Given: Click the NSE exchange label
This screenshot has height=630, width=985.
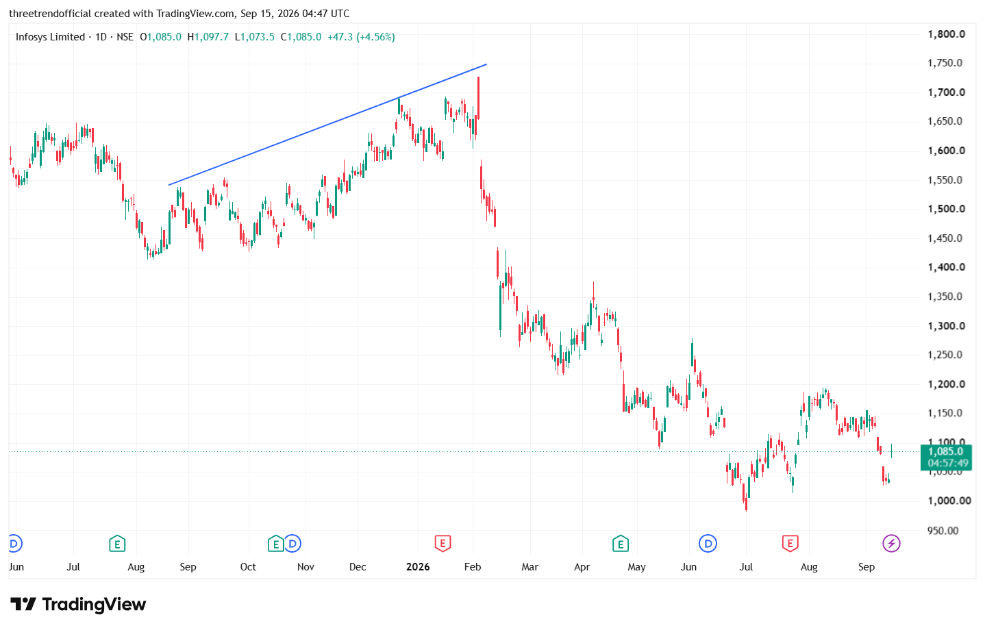Looking at the screenshot, I should click(x=125, y=37).
